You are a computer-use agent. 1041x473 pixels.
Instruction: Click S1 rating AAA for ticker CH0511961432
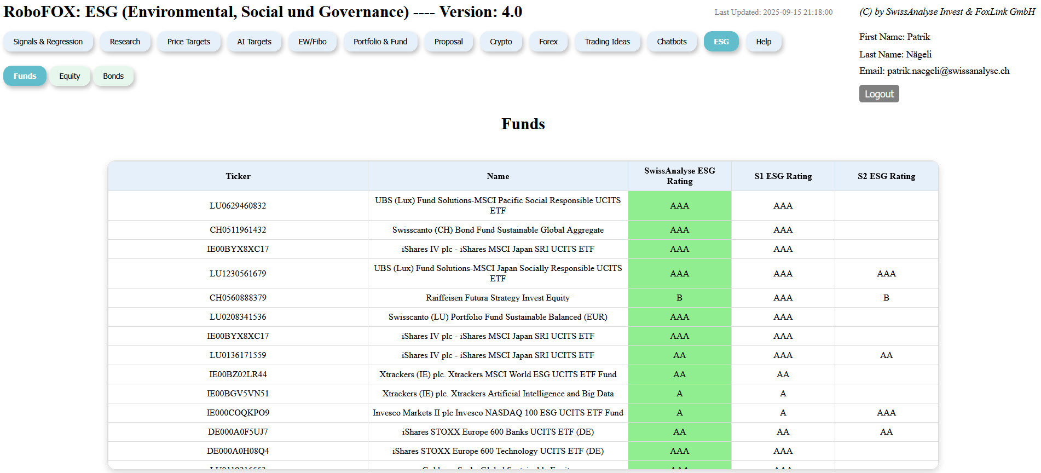coord(783,230)
